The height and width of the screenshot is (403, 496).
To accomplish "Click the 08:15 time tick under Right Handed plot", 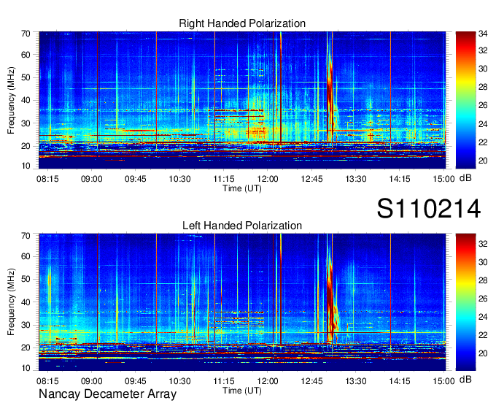I will click(47, 179).
